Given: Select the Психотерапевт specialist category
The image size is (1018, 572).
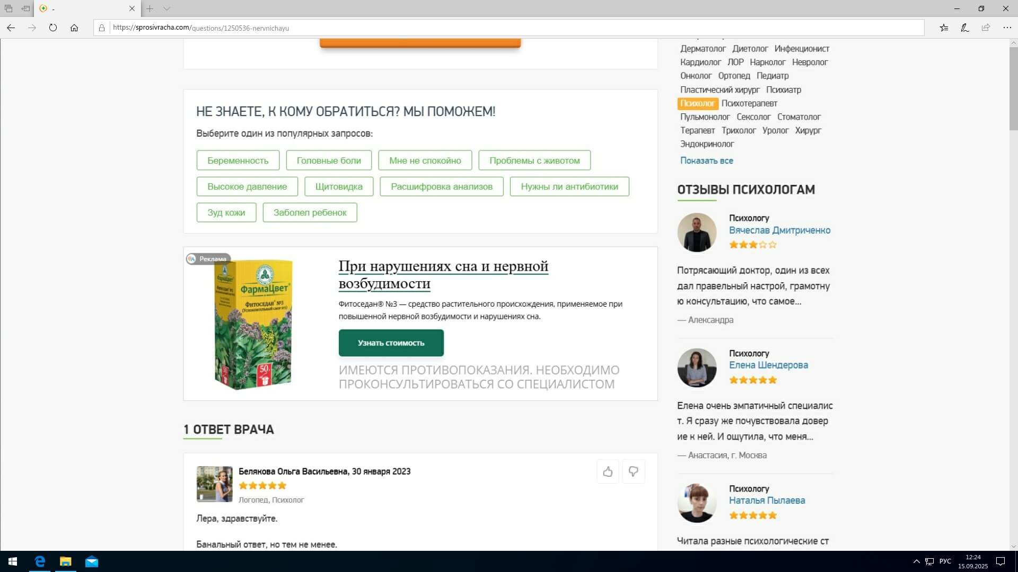Looking at the screenshot, I should click(749, 103).
